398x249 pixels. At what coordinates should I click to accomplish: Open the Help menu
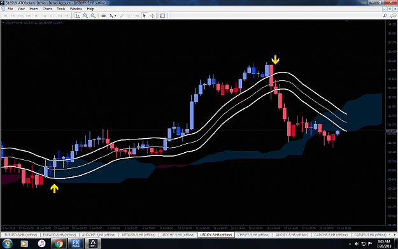click(x=90, y=9)
